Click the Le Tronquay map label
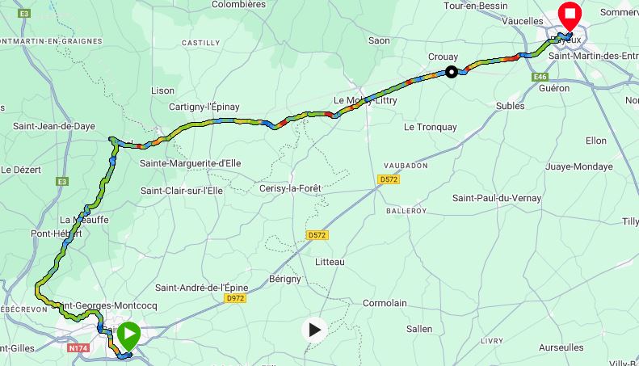The height and width of the screenshot is (366, 639). (x=431, y=127)
